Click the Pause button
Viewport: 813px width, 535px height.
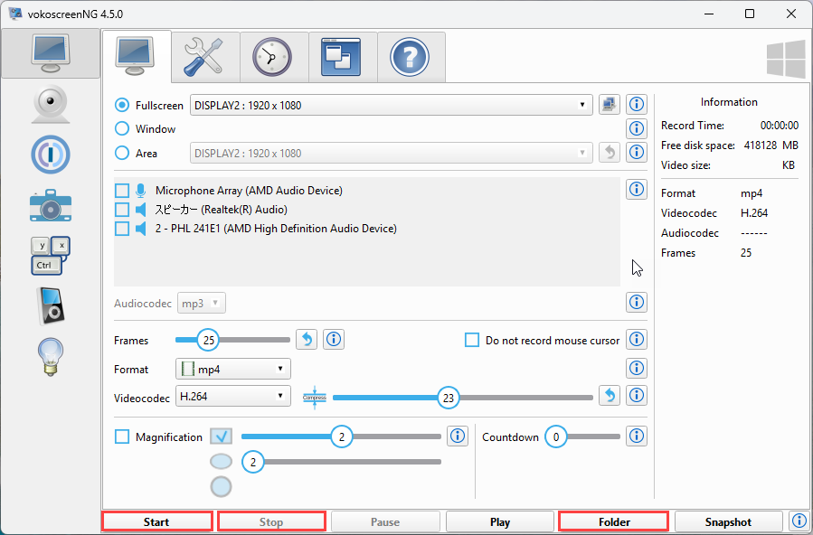(385, 521)
